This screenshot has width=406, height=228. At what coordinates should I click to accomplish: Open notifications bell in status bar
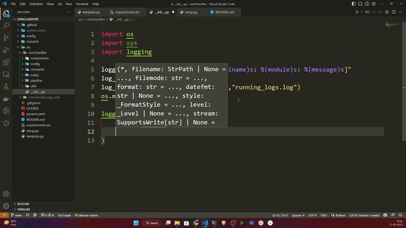(400, 215)
